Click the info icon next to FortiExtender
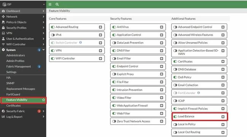The width and height of the screenshot is (247, 137). 199,93
